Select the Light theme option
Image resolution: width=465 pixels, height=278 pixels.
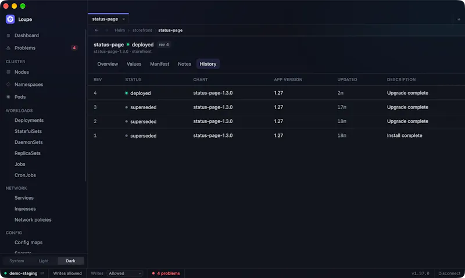(x=44, y=261)
